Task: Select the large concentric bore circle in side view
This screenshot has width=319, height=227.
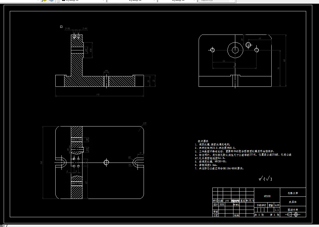Action: click(x=235, y=50)
